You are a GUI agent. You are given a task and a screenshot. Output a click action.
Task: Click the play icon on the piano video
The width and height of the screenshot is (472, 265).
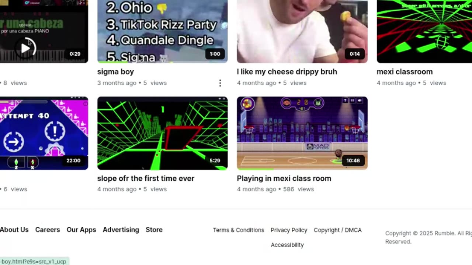[x=26, y=48]
